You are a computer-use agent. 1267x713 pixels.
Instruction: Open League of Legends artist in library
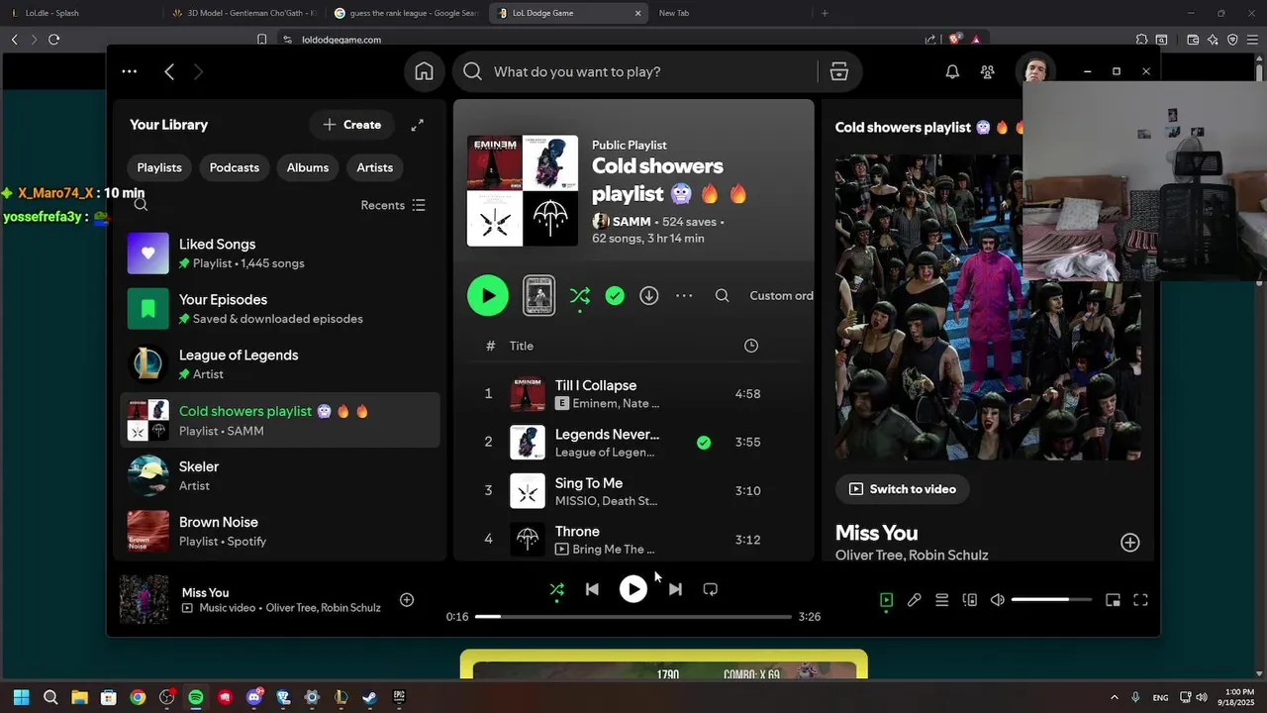(280, 364)
